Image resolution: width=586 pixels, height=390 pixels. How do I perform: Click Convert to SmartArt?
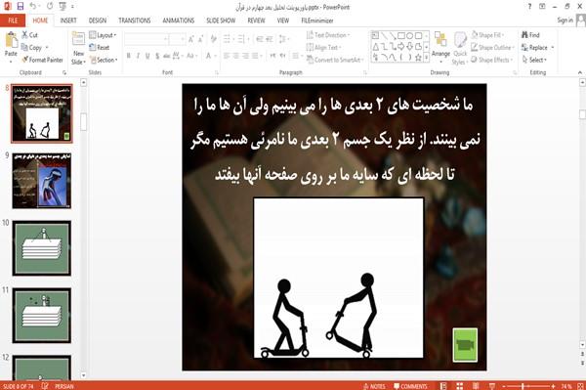[335, 60]
